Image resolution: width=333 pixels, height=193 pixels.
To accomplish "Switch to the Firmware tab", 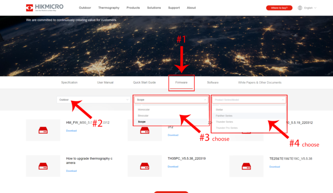I will point(182,82).
